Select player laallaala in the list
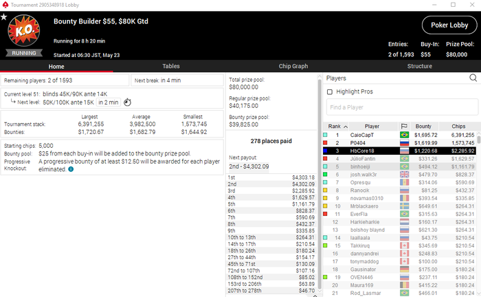This screenshot has height=297, width=481. [400, 238]
